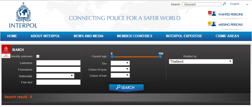The width and height of the screenshot is (252, 107).
Task: Go to the HOME menu
Action: [x=12, y=36]
